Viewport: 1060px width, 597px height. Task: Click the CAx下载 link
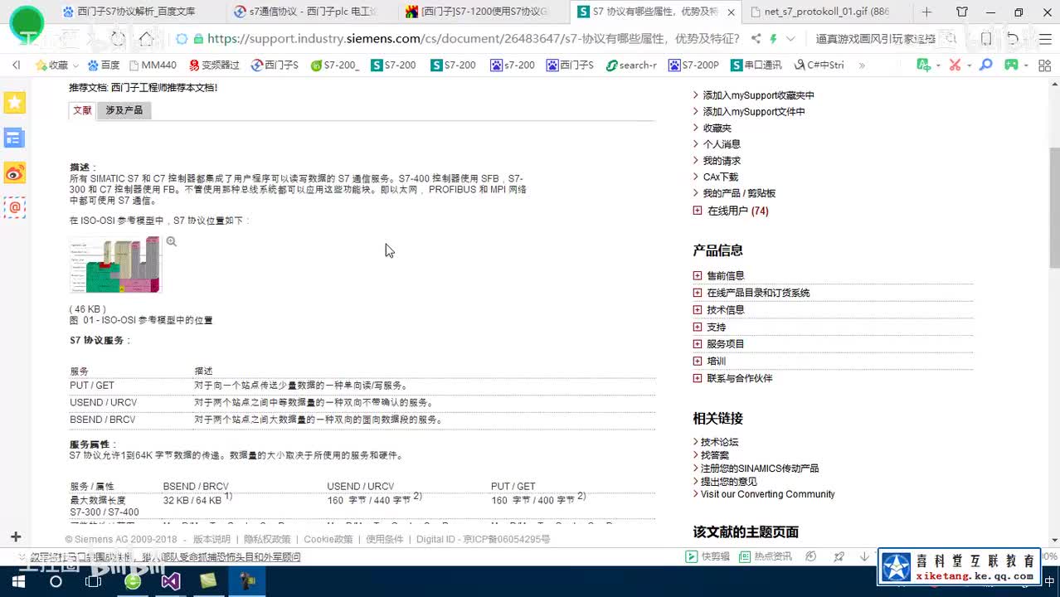720,177
